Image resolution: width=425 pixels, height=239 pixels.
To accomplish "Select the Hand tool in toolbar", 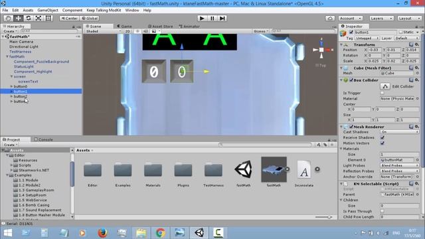I will click(8, 18).
